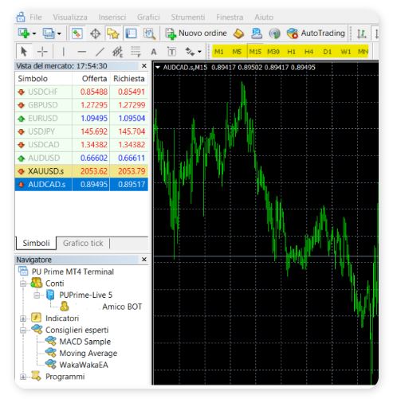Choose the trendline drawing tool
Screen dimensions: 393x399
[x=100, y=52]
